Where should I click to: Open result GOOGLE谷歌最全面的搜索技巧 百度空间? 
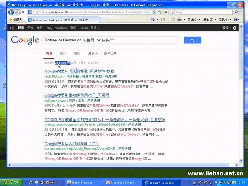tap(105, 120)
